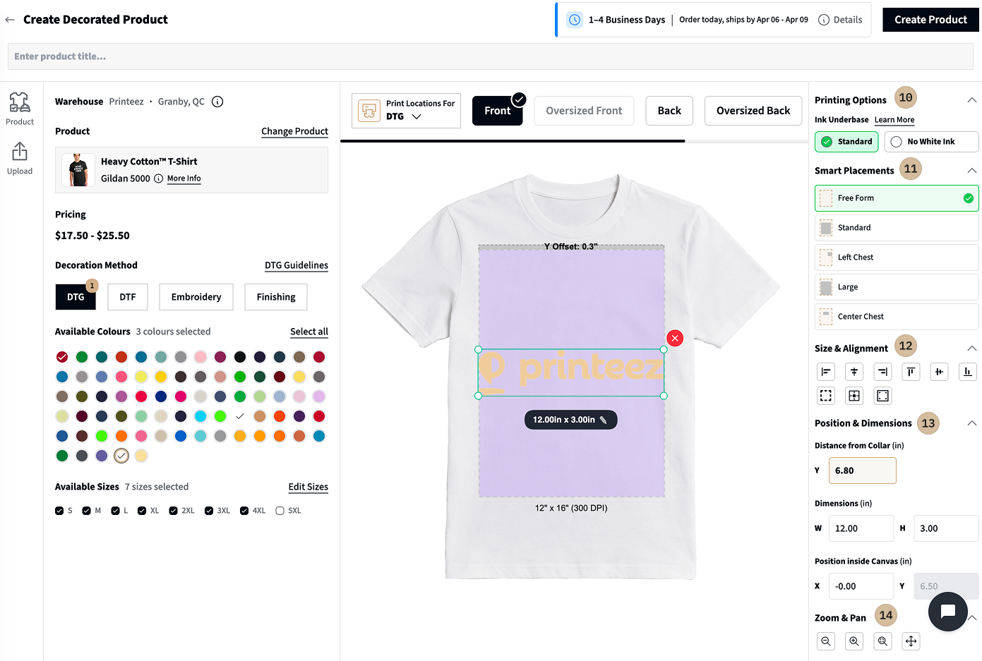Reset zoom to fit
Viewport: 982px width, 661px height.
click(882, 641)
